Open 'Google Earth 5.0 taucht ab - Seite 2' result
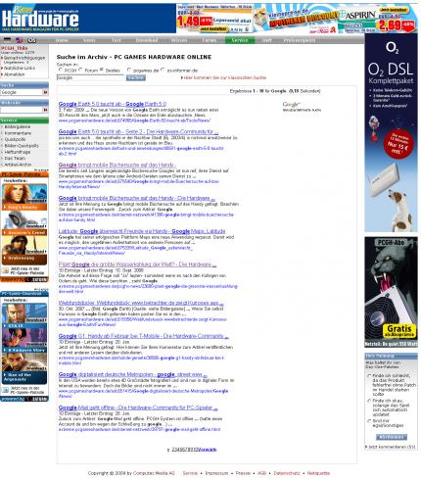The height and width of the screenshot is (480, 421). (138, 131)
